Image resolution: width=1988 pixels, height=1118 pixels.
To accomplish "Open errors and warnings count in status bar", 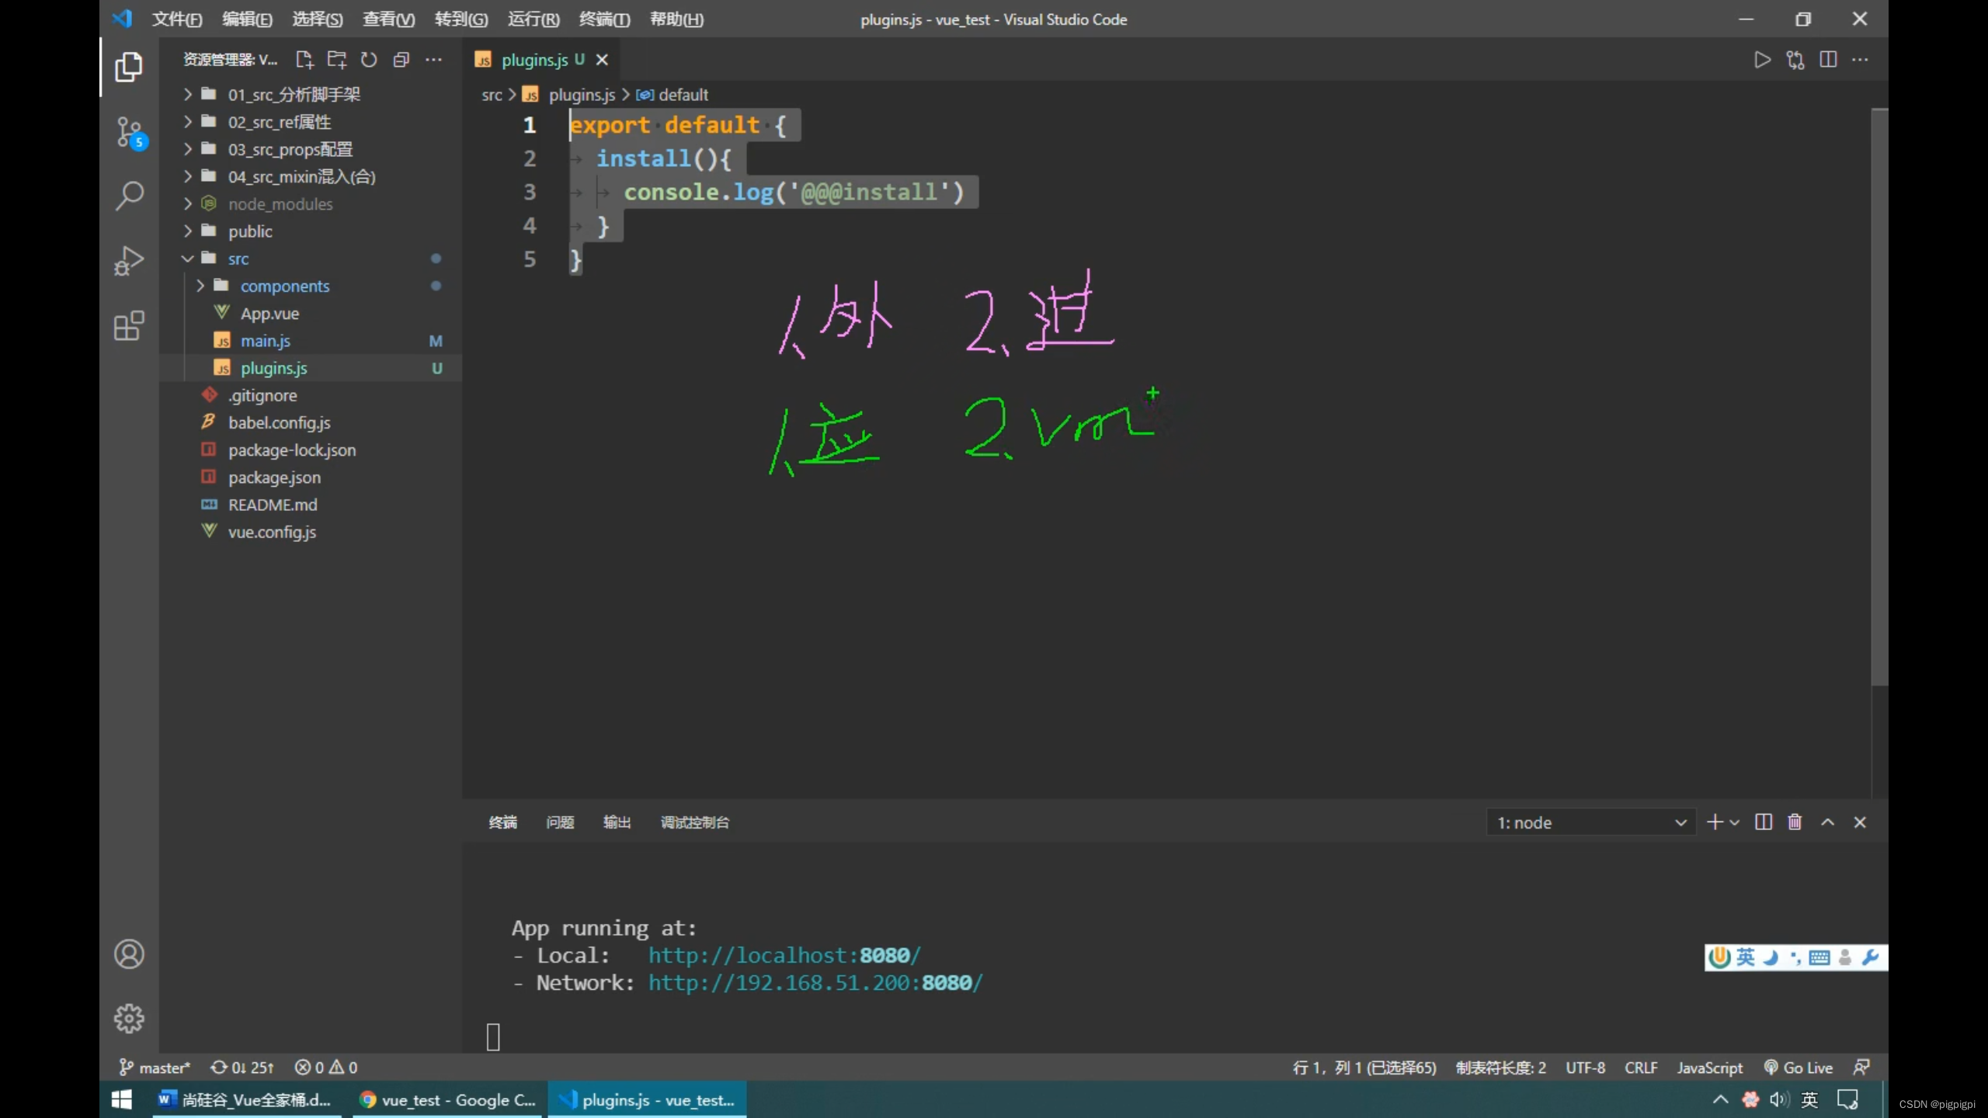I will [x=326, y=1068].
